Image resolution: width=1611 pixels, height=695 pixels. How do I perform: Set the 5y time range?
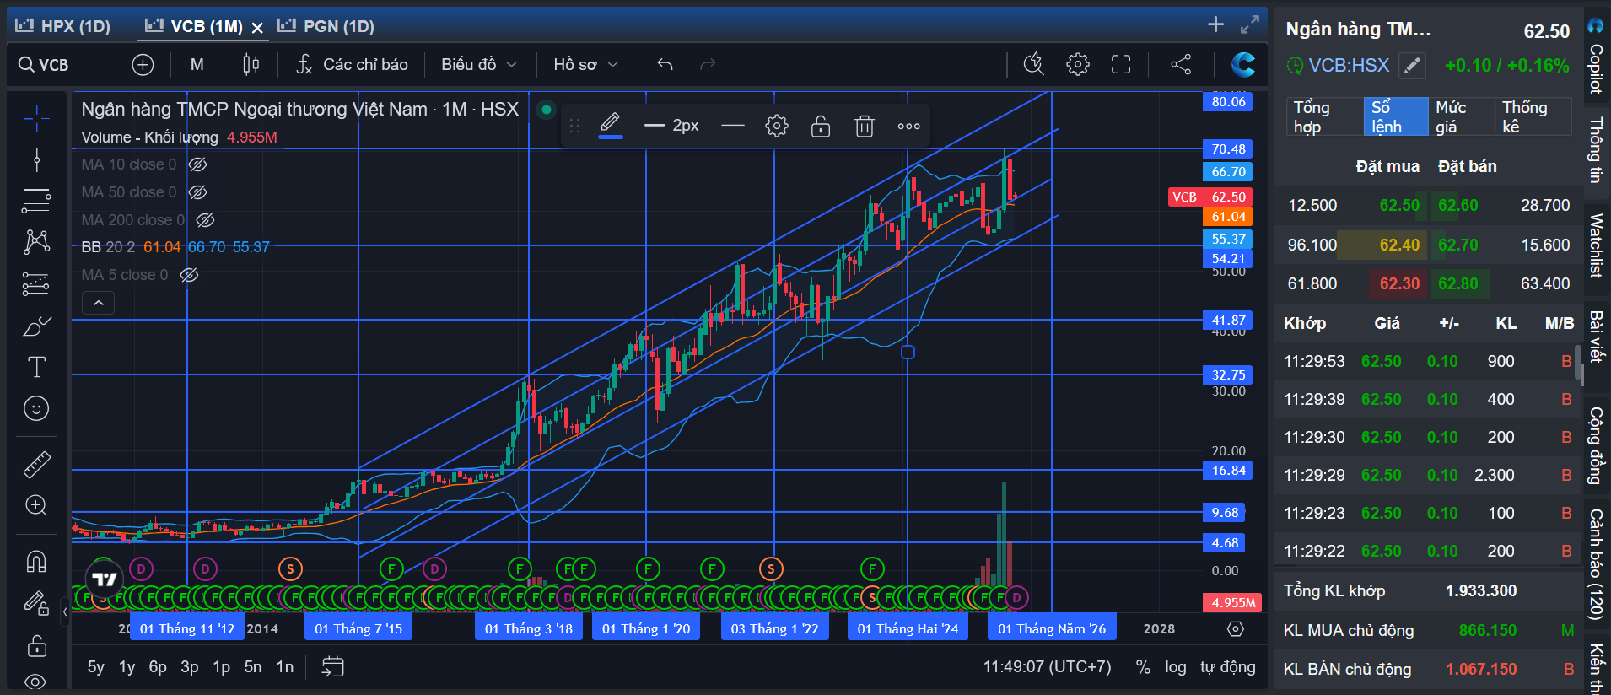point(96,667)
